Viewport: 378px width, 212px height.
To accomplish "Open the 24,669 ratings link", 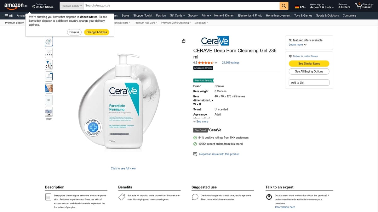I will (x=231, y=63).
